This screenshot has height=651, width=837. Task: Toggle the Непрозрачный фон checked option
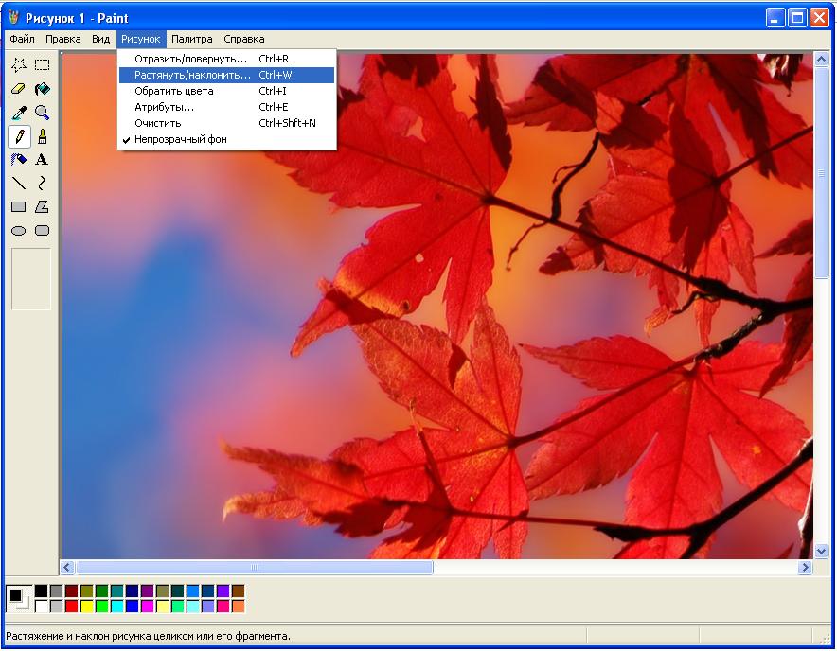[x=180, y=139]
